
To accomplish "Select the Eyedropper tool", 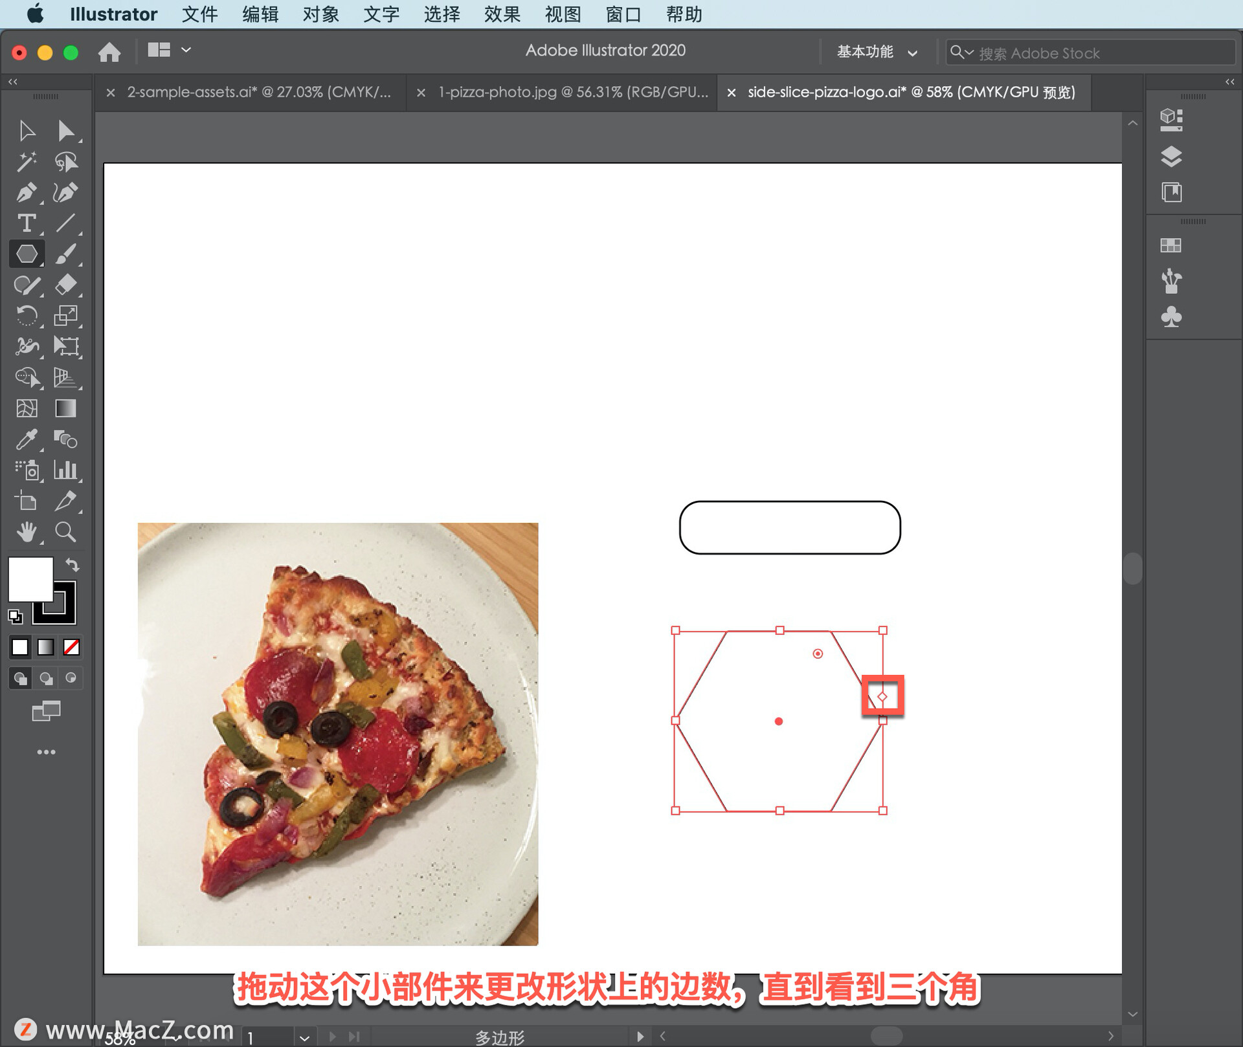I will pos(27,439).
